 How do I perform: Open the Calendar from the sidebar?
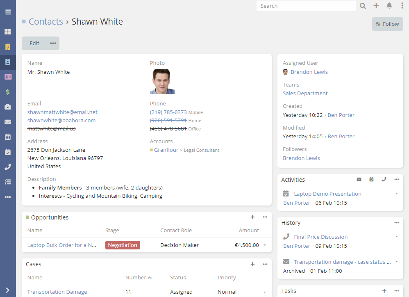pos(7,137)
